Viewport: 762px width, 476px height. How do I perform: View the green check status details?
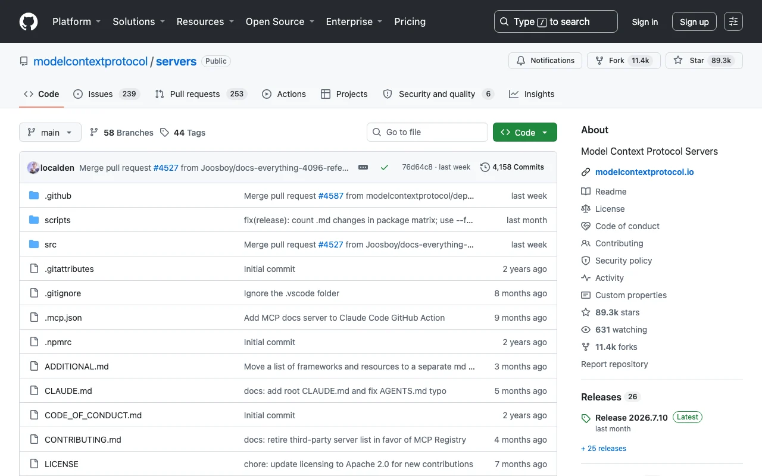click(385, 167)
